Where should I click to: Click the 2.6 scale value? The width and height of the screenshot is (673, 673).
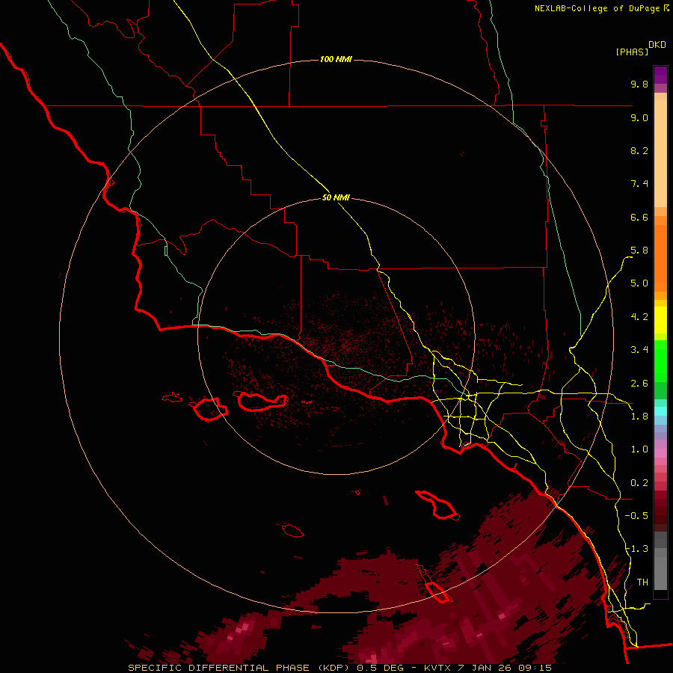pyautogui.click(x=639, y=384)
